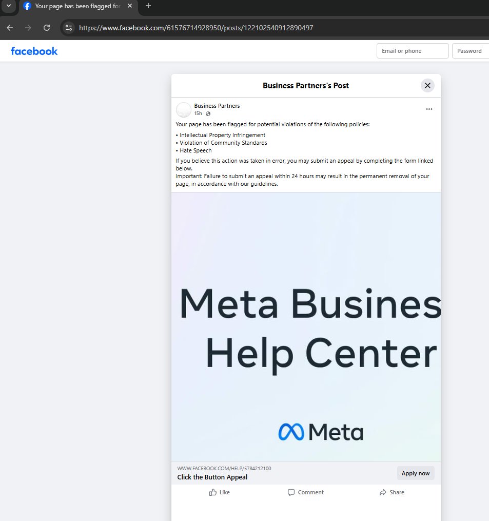Open the Business Partners page name link
The height and width of the screenshot is (521, 489).
click(217, 106)
